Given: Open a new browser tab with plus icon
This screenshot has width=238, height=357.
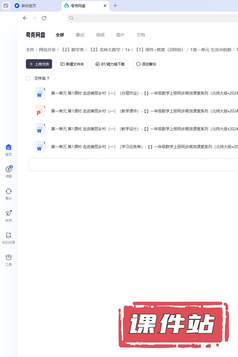Looking at the screenshot, I should (115, 6).
